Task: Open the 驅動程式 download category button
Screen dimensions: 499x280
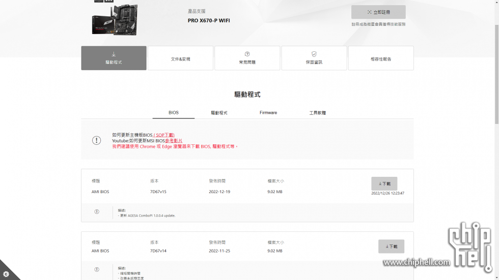Action: (114, 58)
